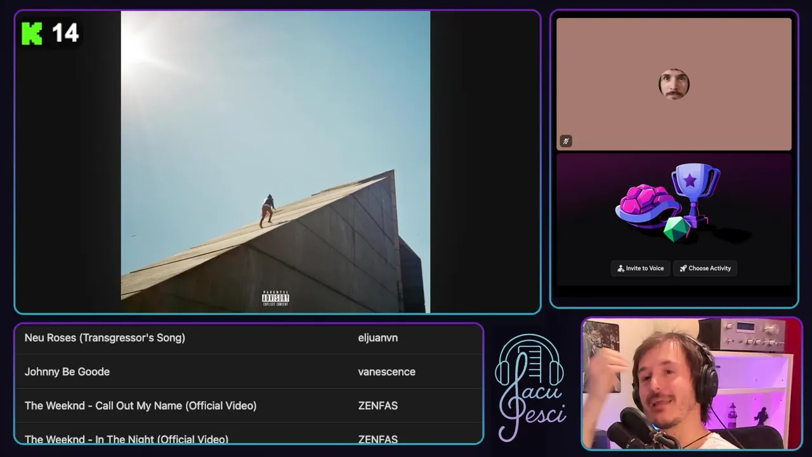The height and width of the screenshot is (457, 812).
Task: Select The Weeknd - Call Out My Name row
Action: tap(249, 406)
